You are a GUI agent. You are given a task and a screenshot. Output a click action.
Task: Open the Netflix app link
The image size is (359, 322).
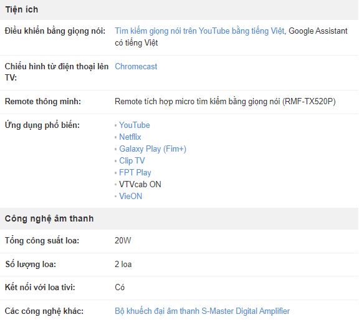pos(130,137)
